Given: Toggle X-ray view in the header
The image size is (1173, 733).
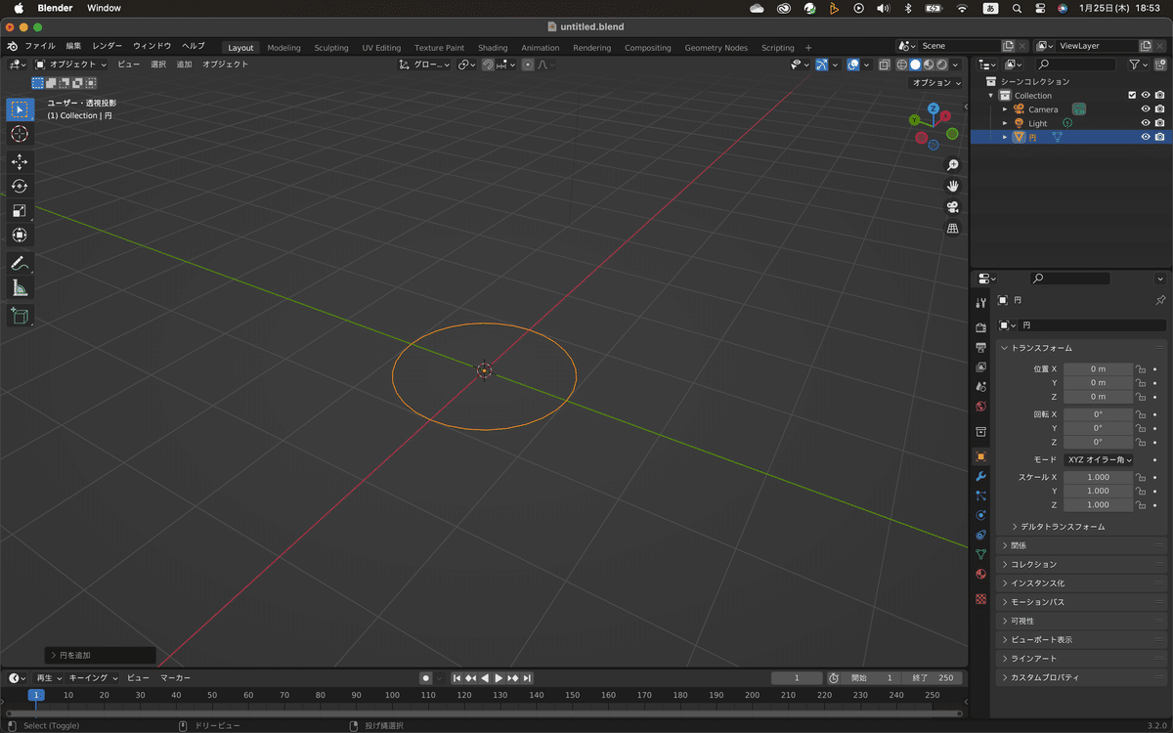Looking at the screenshot, I should coord(884,65).
